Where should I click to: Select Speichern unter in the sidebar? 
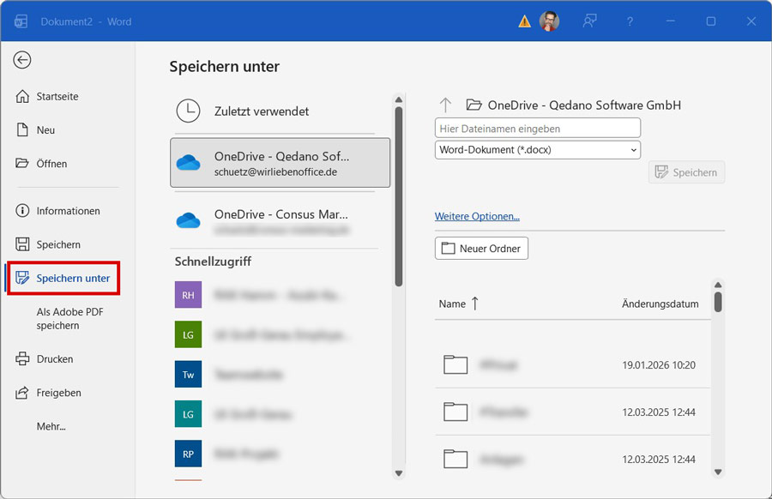tap(63, 278)
